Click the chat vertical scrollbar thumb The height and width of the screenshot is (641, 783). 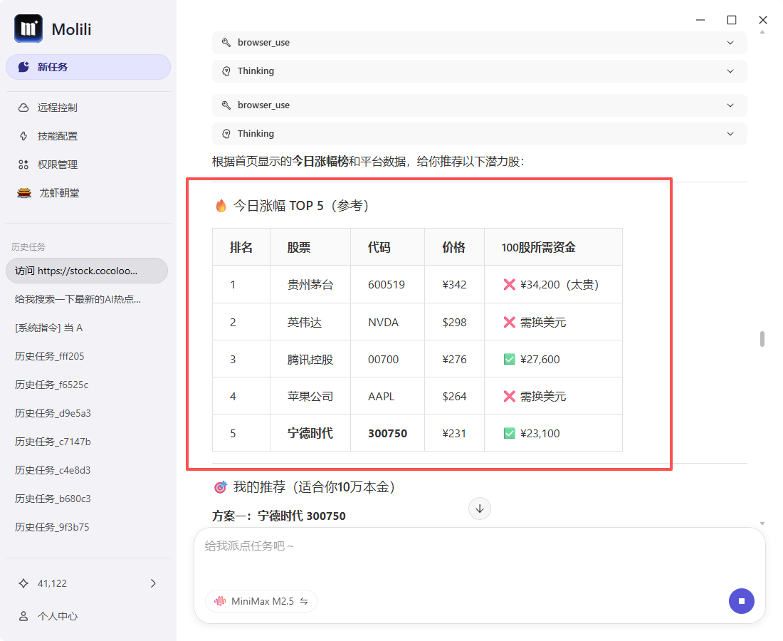[x=762, y=339]
